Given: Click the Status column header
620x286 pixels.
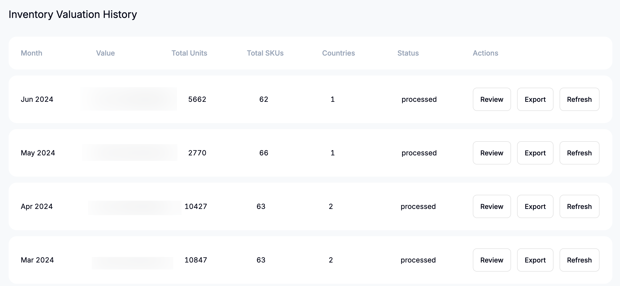Looking at the screenshot, I should pos(408,53).
